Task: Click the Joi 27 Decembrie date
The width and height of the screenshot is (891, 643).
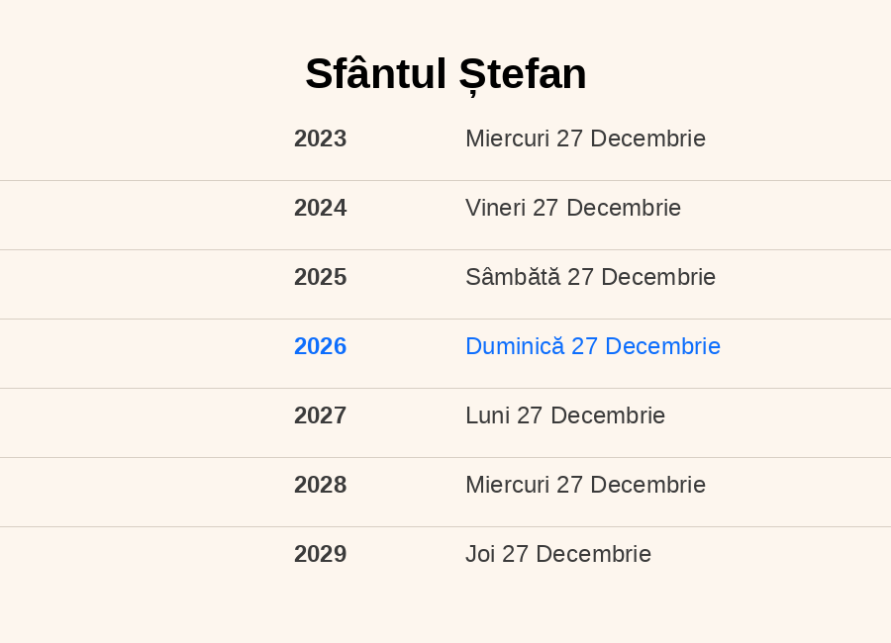Action: click(x=558, y=554)
